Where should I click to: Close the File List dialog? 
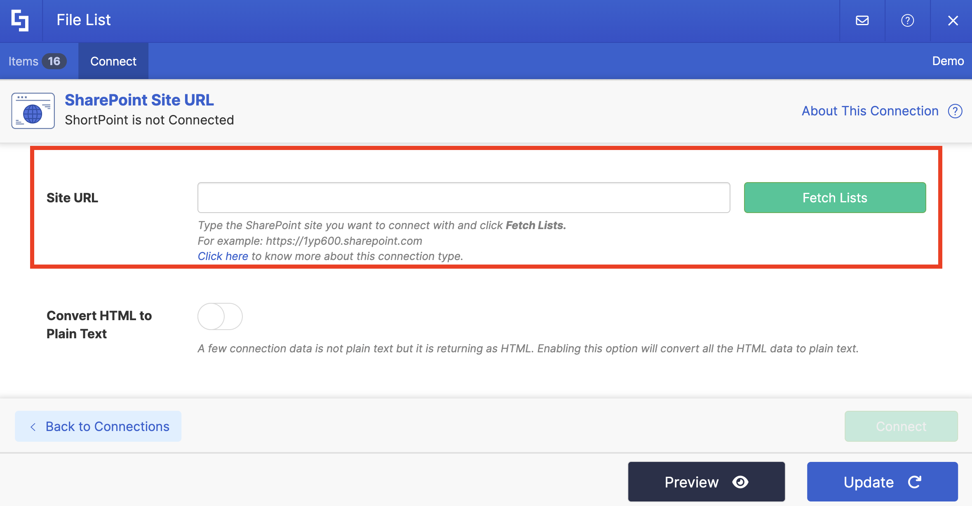[953, 21]
